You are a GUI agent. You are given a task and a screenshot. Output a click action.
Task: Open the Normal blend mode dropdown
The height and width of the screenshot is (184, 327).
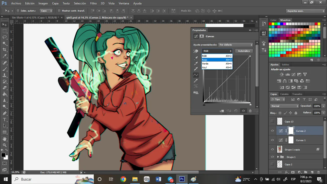[284, 106]
